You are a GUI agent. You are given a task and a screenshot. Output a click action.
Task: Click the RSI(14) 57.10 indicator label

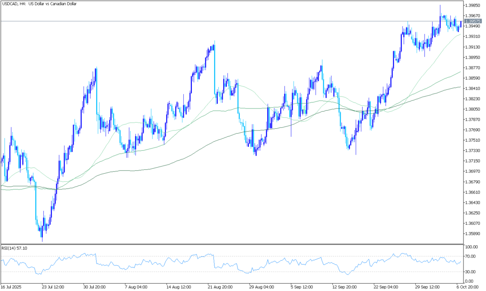pyautogui.click(x=14, y=248)
